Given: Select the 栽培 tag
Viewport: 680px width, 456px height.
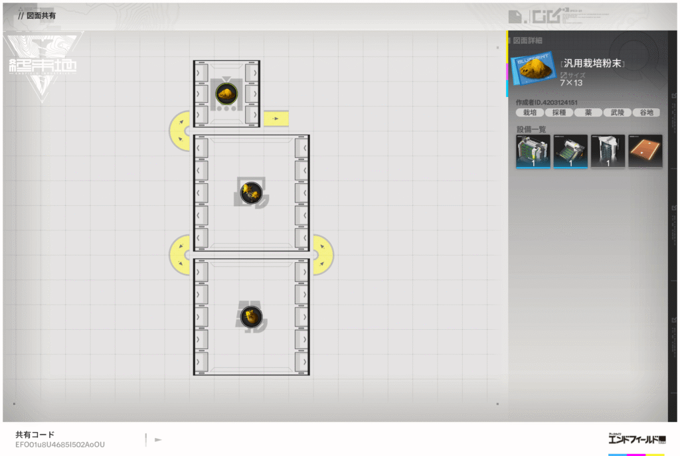Looking at the screenshot, I should (x=529, y=113).
